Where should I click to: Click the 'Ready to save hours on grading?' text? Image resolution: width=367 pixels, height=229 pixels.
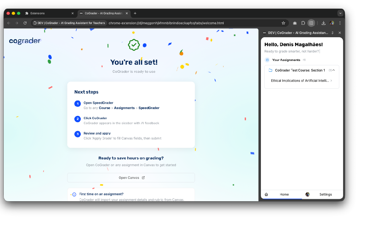click(x=131, y=158)
